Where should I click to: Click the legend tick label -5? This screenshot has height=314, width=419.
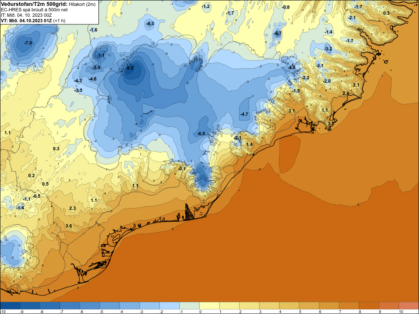(101, 311)
